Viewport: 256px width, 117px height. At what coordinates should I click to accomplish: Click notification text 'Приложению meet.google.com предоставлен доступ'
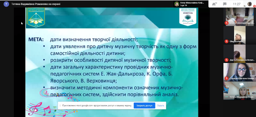[x=97, y=105]
